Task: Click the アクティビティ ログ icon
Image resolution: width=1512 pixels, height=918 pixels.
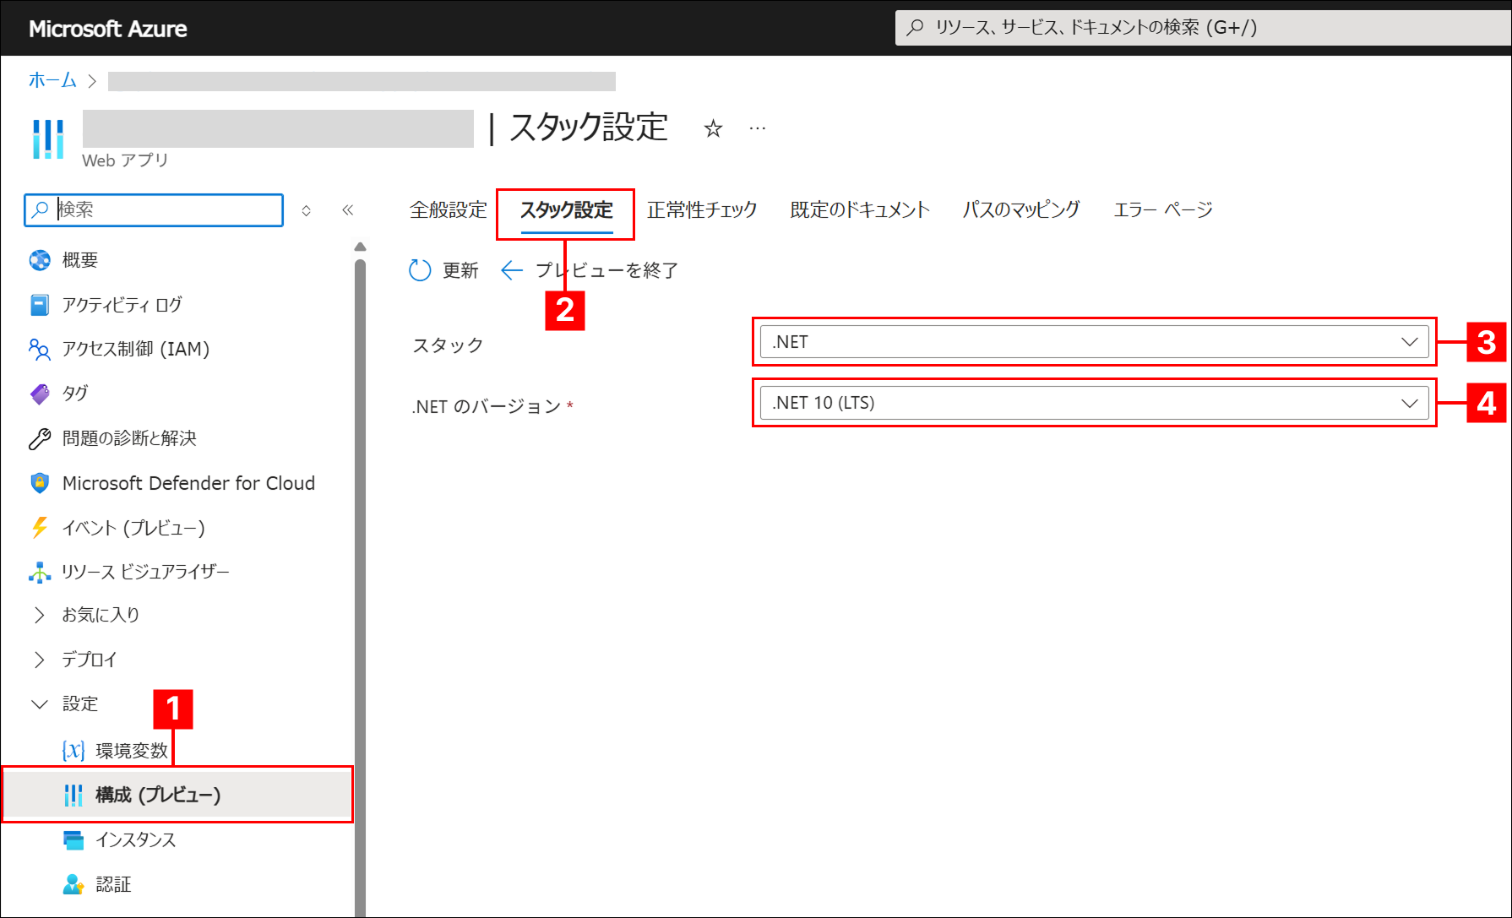Action: tap(40, 305)
